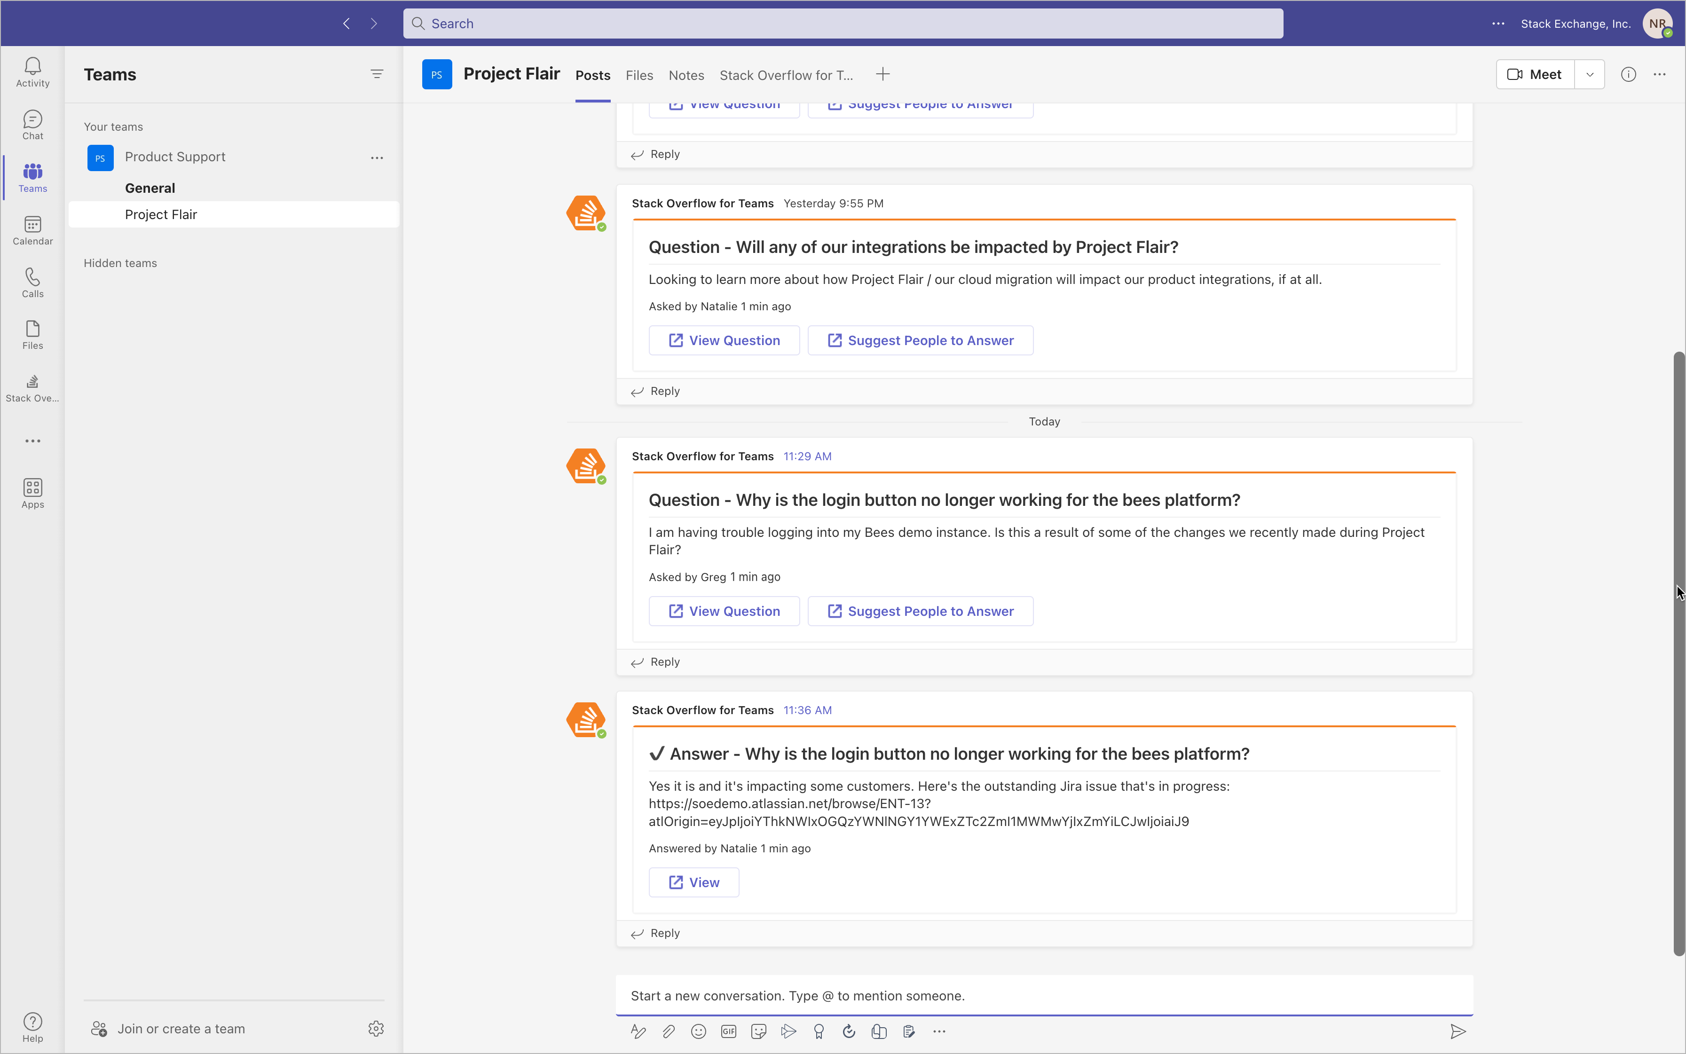Open the Stack Overflow for Teams tab
The width and height of the screenshot is (1686, 1054).
[786, 75]
